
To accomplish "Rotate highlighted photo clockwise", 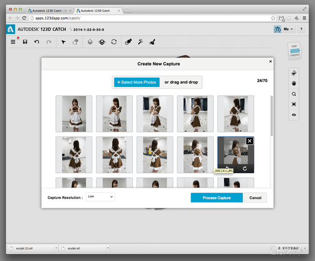I will click(x=245, y=169).
